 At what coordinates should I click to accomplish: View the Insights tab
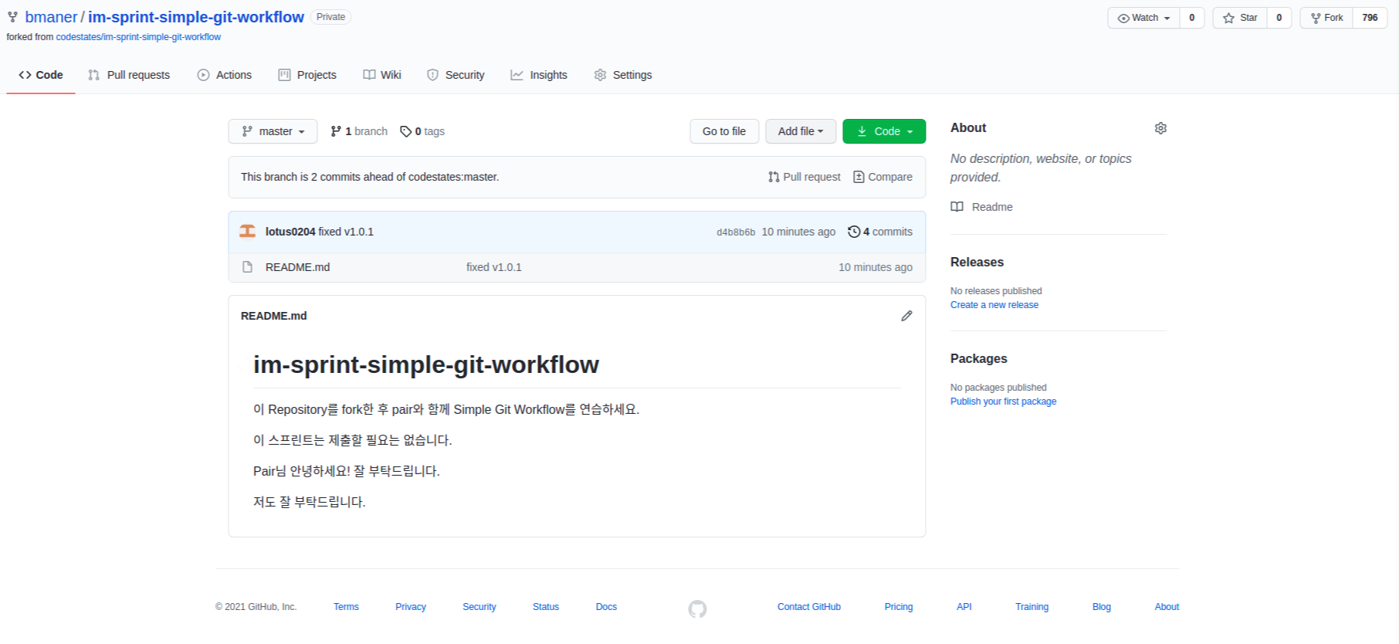click(539, 75)
